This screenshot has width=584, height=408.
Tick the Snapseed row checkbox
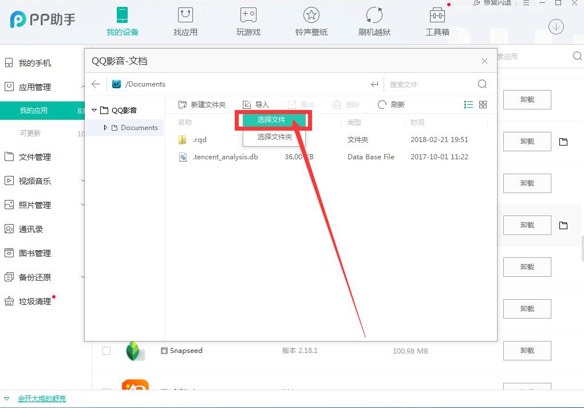pyautogui.click(x=106, y=351)
